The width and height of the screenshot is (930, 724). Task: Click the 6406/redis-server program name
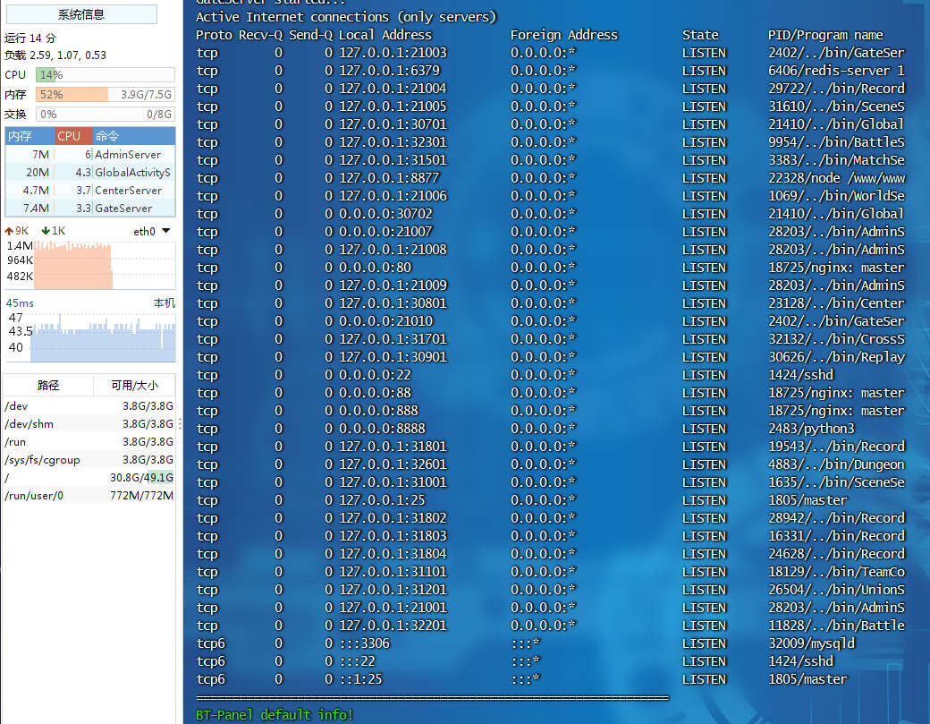(837, 70)
